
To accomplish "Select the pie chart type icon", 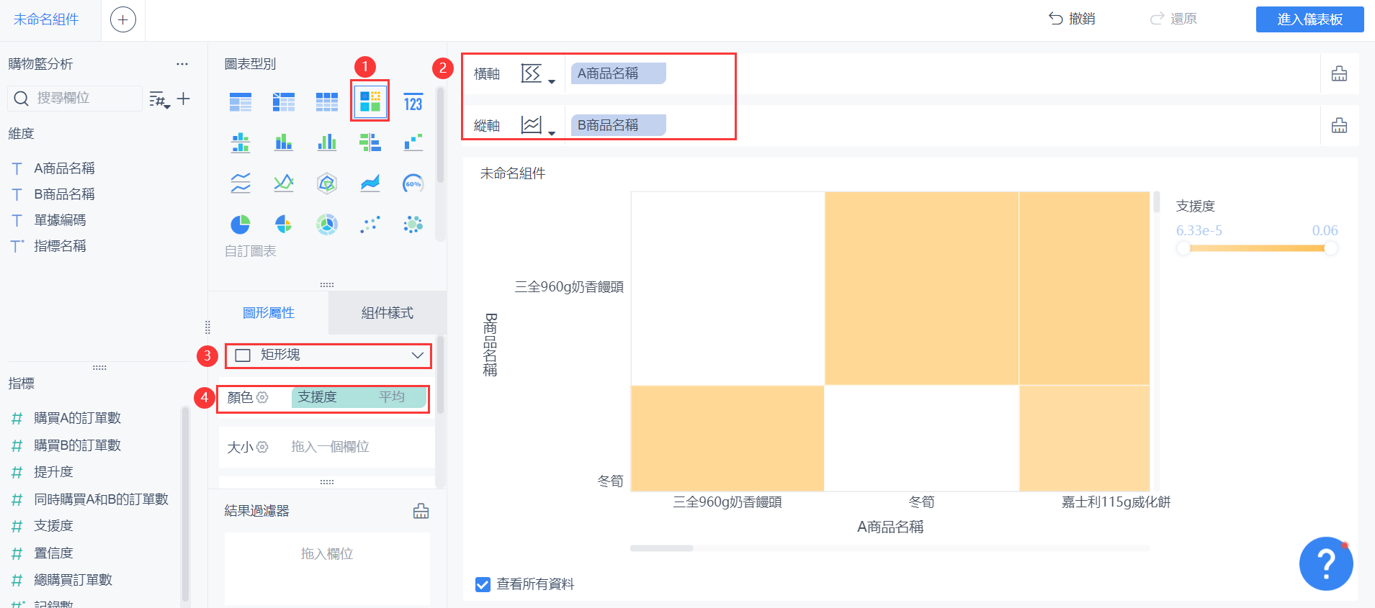I will click(240, 224).
